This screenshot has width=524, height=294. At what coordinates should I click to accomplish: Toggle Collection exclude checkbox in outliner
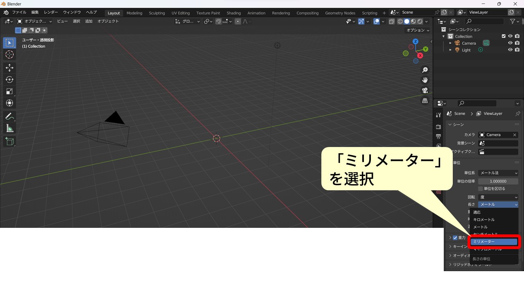(504, 36)
